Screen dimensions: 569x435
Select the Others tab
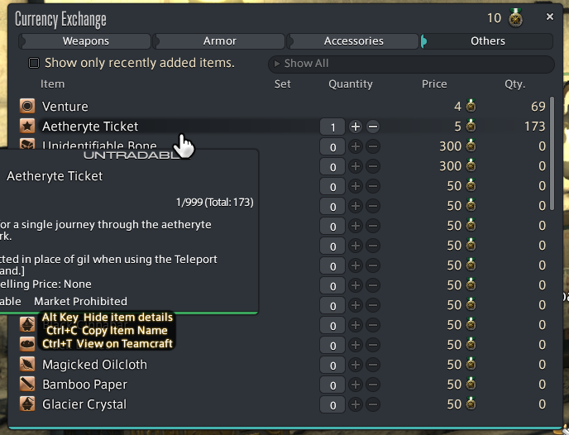pos(487,41)
